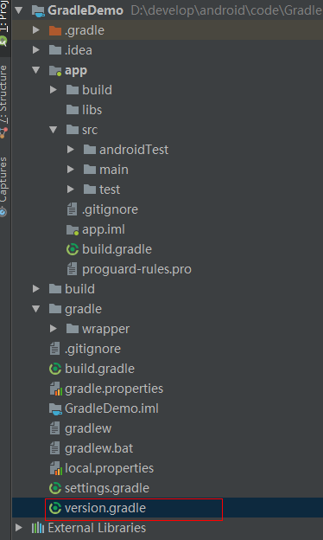Click the orange .gradle folder icon
The height and width of the screenshot is (540, 323).
[x=55, y=30]
